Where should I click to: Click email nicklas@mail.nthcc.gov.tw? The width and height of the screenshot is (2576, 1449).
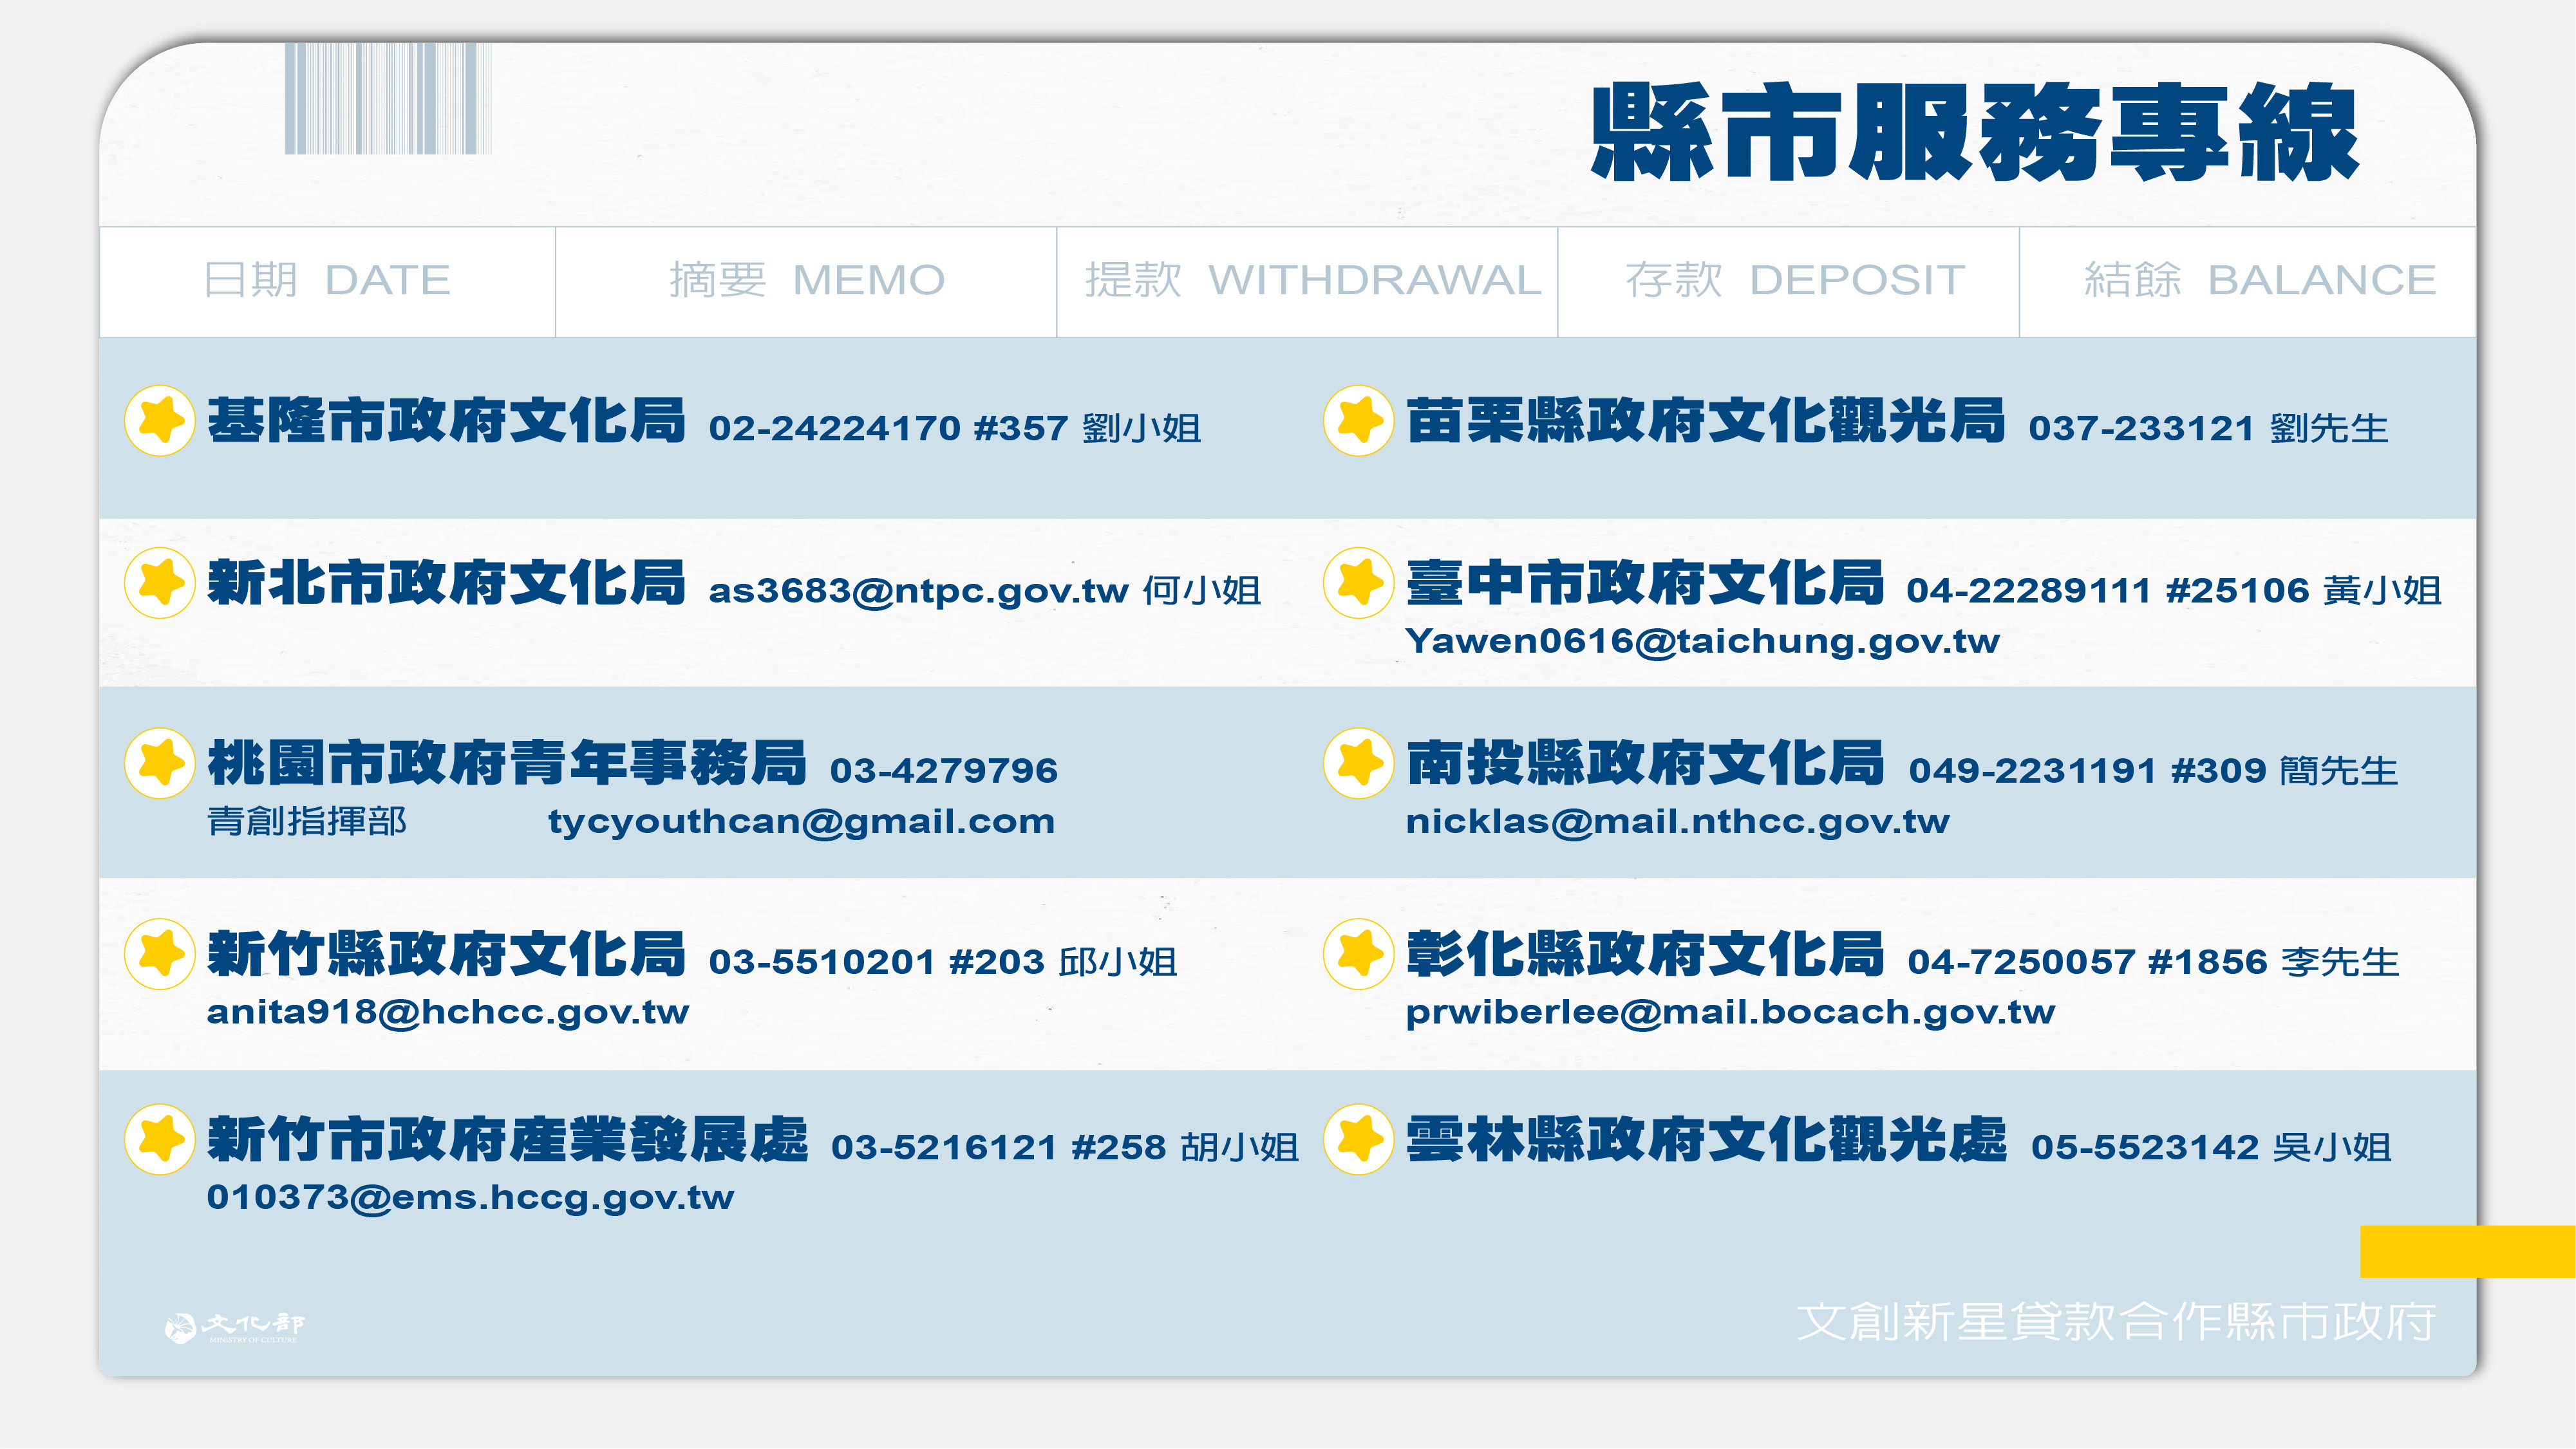[1677, 822]
